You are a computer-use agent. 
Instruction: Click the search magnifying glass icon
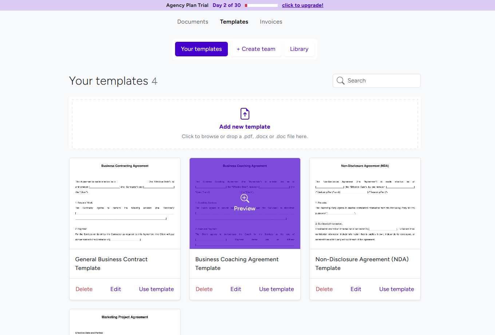pos(340,81)
